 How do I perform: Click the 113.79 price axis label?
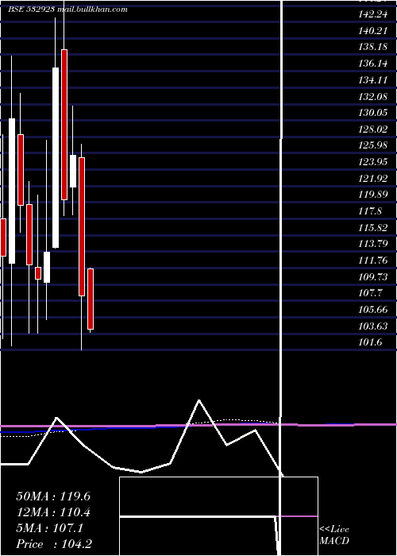point(372,244)
